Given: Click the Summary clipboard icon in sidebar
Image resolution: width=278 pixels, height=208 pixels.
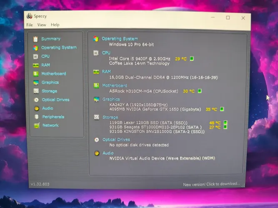Looking at the screenshot, I should [x=35, y=39].
